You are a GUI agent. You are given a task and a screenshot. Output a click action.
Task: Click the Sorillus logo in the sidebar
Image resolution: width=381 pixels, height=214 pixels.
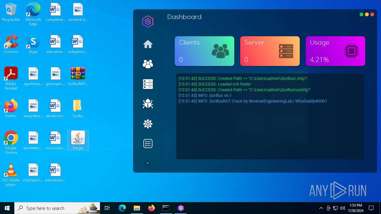coord(148,22)
